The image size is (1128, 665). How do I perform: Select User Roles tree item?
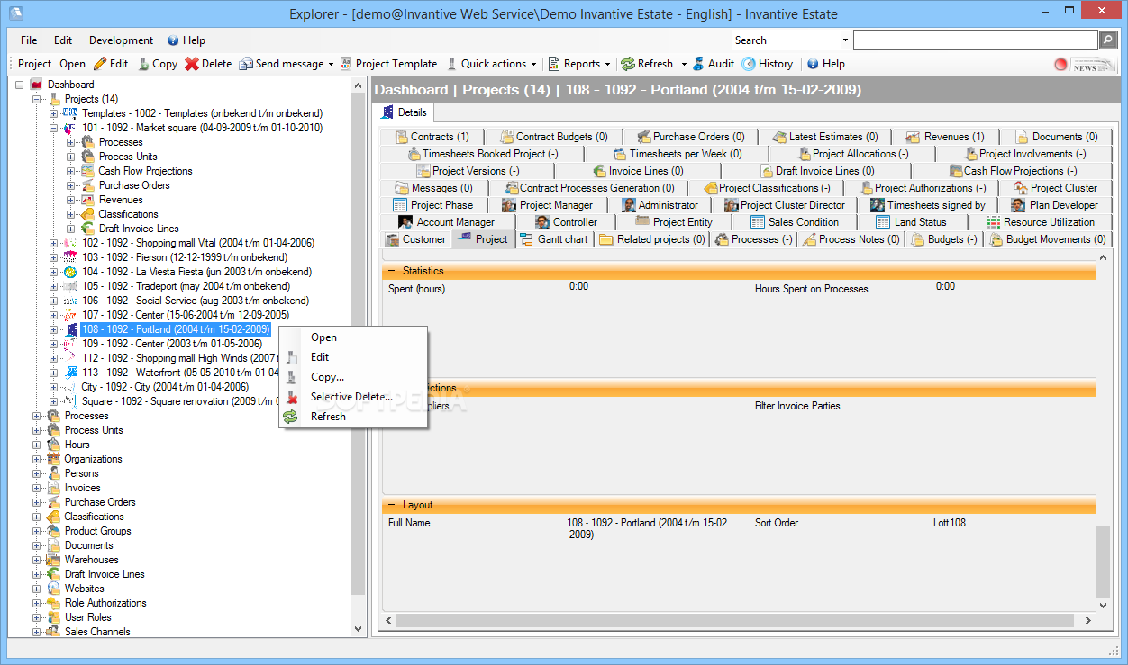coord(88,617)
